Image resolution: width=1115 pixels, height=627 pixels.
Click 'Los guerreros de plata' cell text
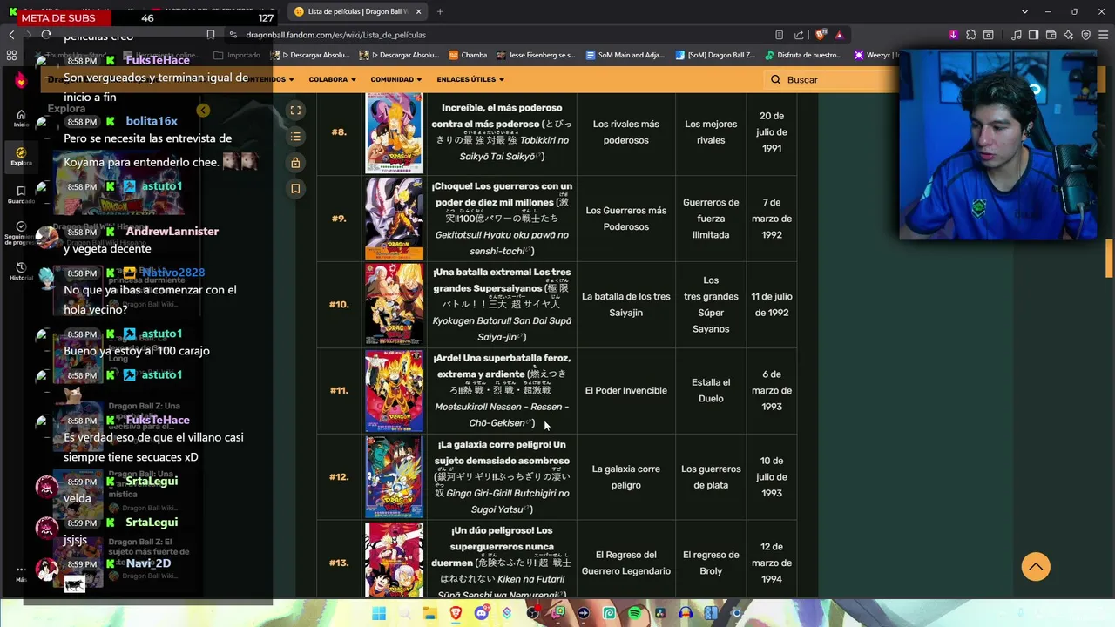[x=711, y=477]
